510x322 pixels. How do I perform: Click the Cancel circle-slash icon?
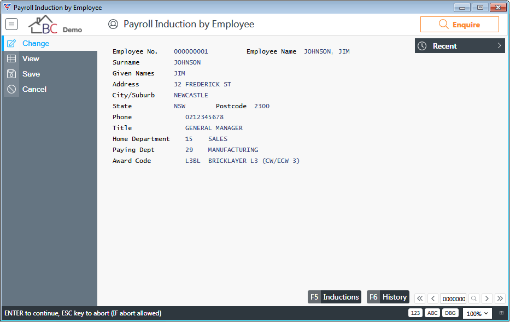coord(11,89)
